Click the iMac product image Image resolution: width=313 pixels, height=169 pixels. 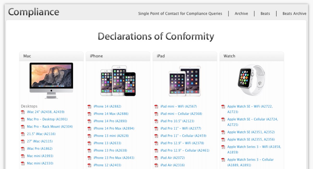click(51, 80)
